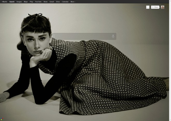Click the + Share button
Viewport: 171px width, 121px height.
pos(155,7)
